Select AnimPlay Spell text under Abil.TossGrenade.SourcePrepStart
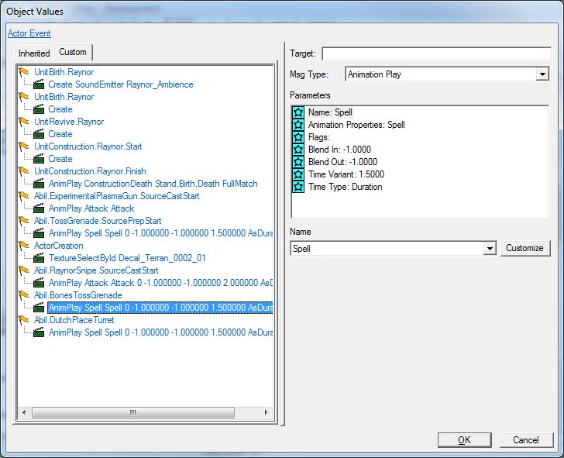Screen dimensions: 564x458 (161, 233)
